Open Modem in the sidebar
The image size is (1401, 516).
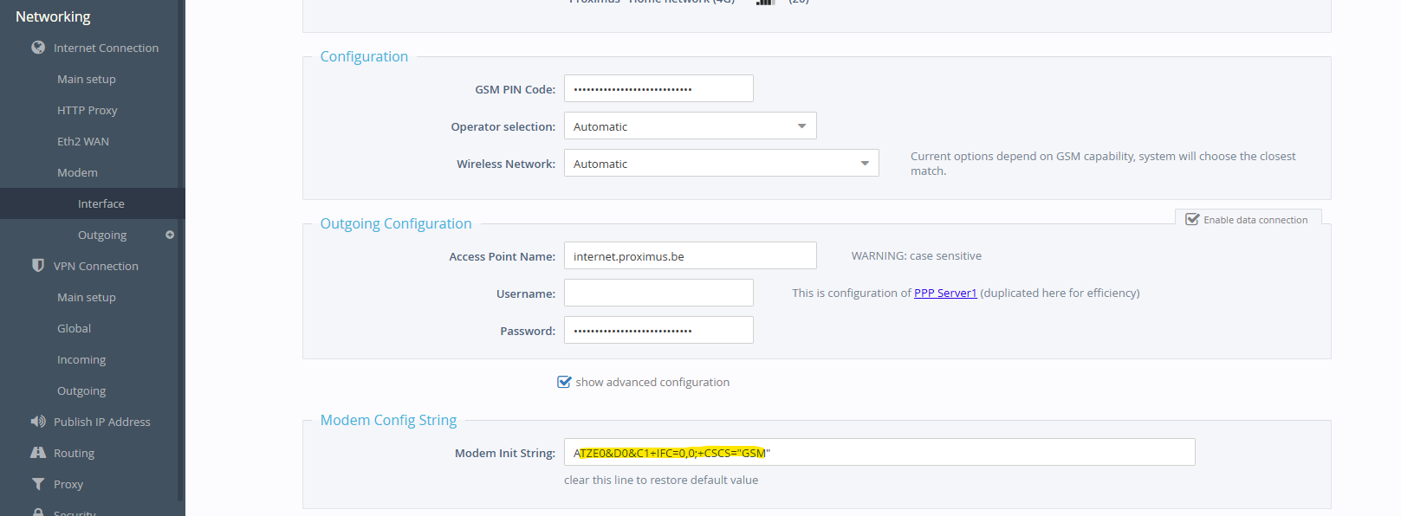pyautogui.click(x=77, y=172)
